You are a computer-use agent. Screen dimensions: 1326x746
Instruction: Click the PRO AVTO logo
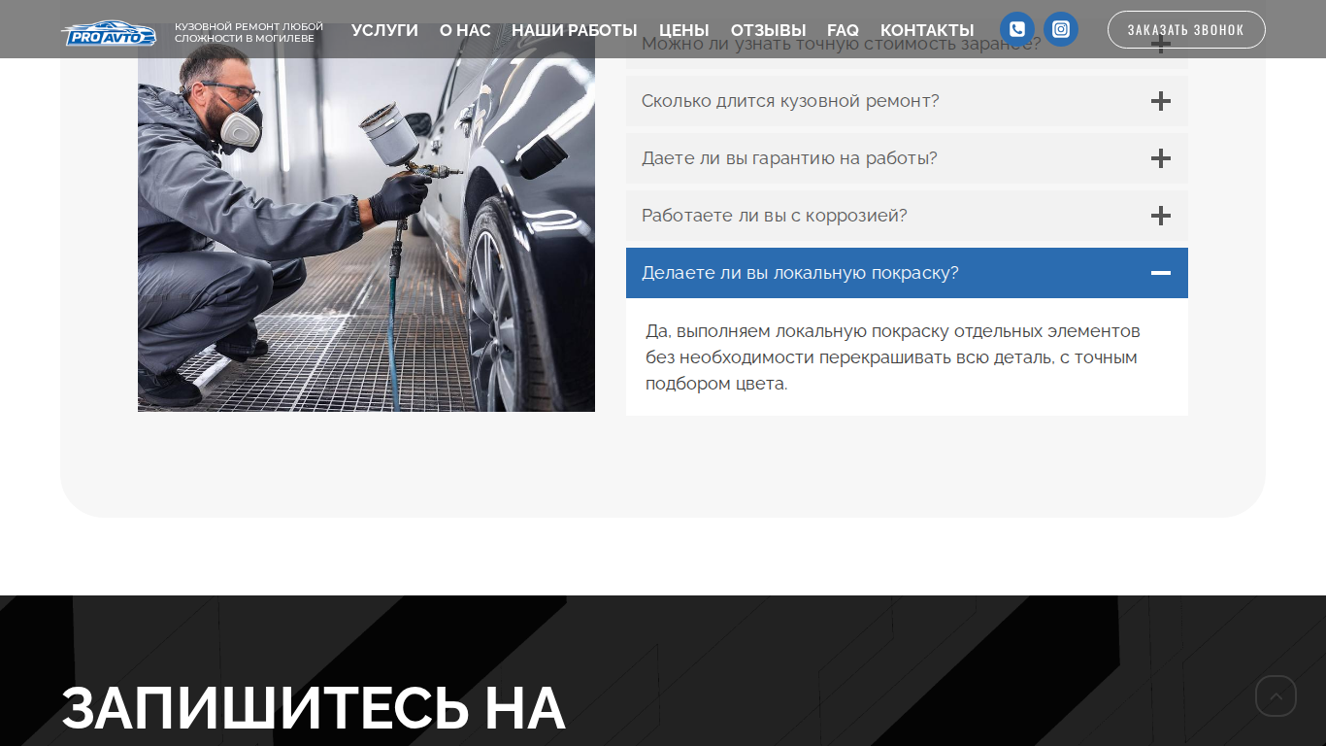click(x=109, y=33)
